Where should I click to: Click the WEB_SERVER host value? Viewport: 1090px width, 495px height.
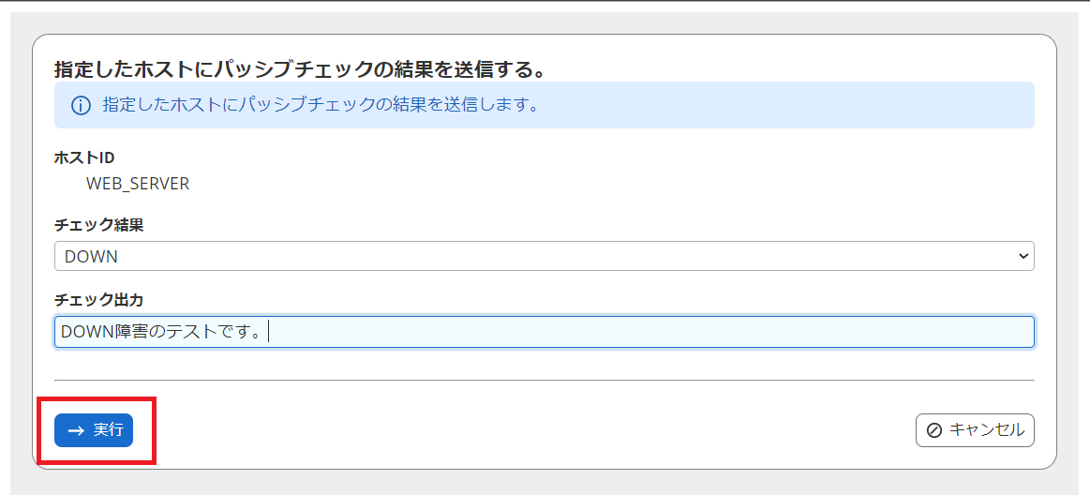pos(138,184)
